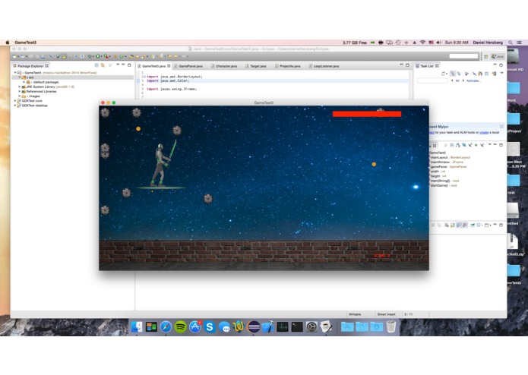
Task: Click the red health bar in game window
Action: (367, 114)
